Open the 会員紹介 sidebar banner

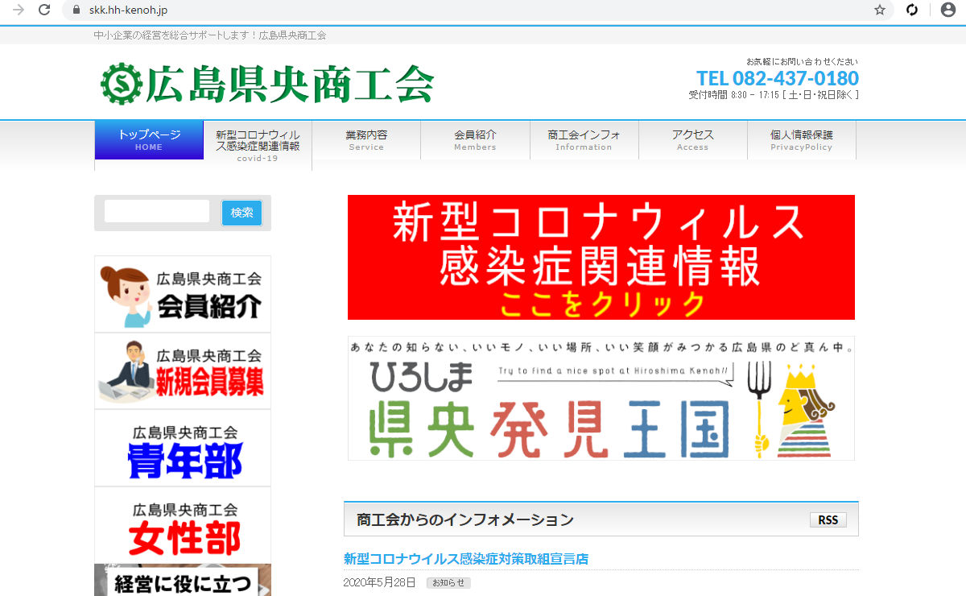click(x=183, y=294)
